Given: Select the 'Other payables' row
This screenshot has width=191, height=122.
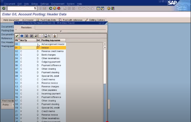Looking at the screenshot, I should click(40, 90).
